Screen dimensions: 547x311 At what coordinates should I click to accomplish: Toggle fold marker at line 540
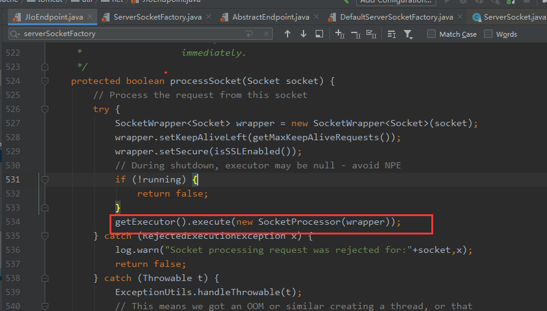point(45,307)
